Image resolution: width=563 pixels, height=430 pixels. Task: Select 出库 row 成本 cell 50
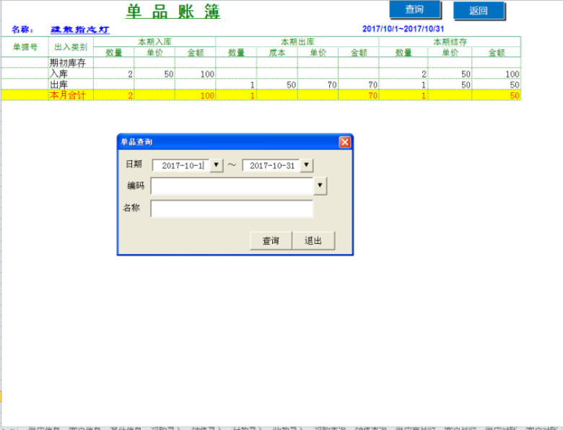pyautogui.click(x=277, y=84)
